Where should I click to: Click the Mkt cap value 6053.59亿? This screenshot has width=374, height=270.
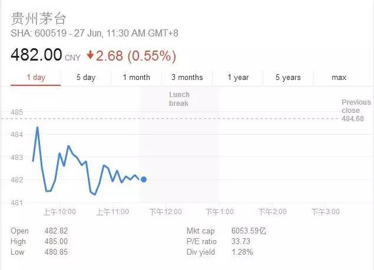(243, 231)
